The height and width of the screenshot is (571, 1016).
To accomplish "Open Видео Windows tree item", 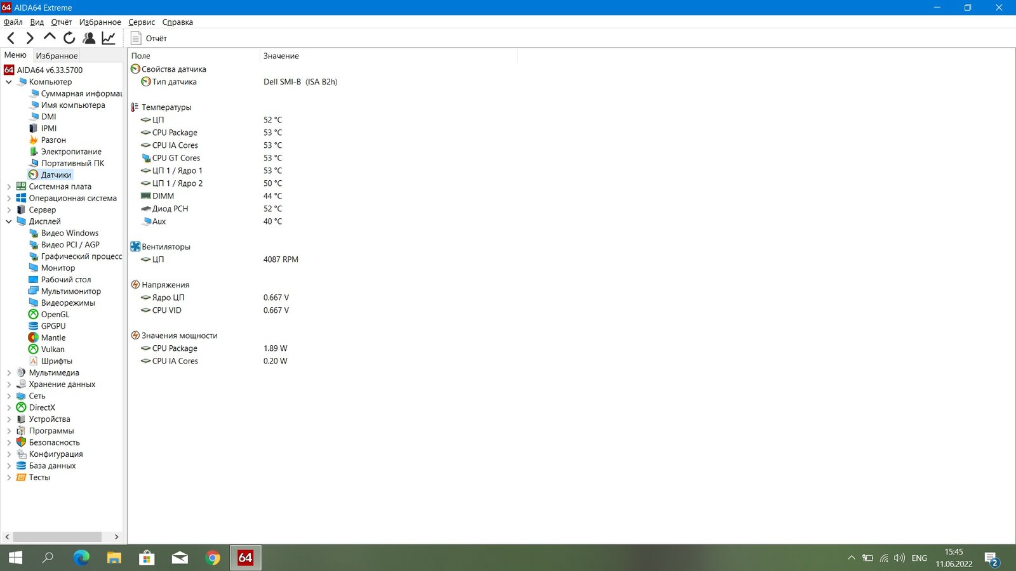I will tap(70, 233).
